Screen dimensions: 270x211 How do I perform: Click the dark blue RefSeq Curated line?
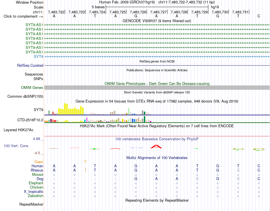157,66
